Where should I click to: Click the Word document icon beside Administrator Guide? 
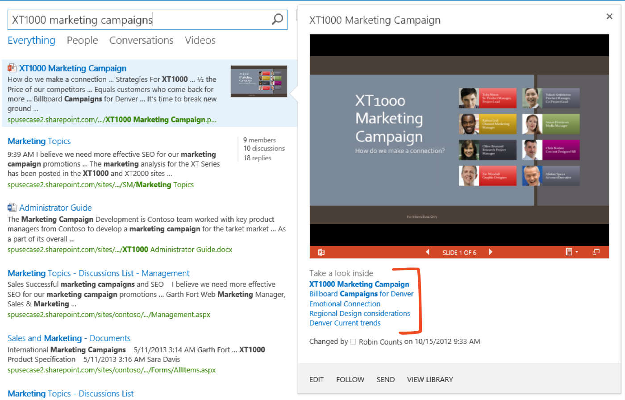click(x=12, y=208)
